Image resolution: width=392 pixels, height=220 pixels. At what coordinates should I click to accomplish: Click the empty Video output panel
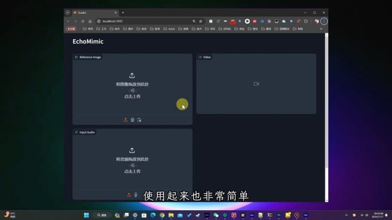(x=256, y=84)
